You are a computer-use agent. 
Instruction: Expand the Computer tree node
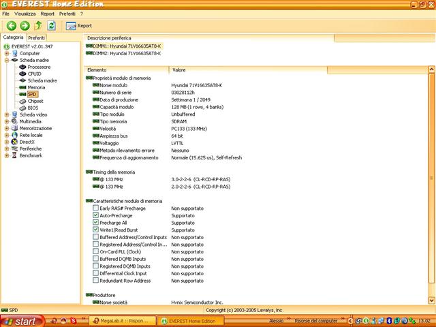[x=7, y=53]
